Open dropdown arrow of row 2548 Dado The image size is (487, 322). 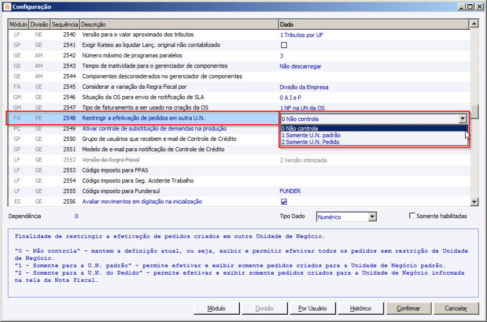[463, 118]
